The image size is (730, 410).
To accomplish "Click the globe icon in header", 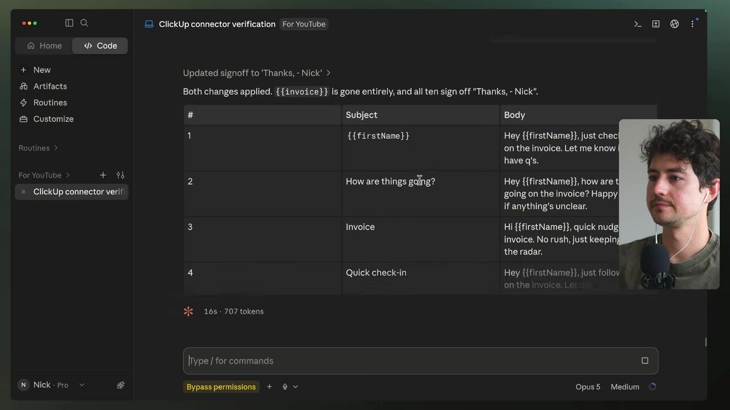I will point(675,24).
